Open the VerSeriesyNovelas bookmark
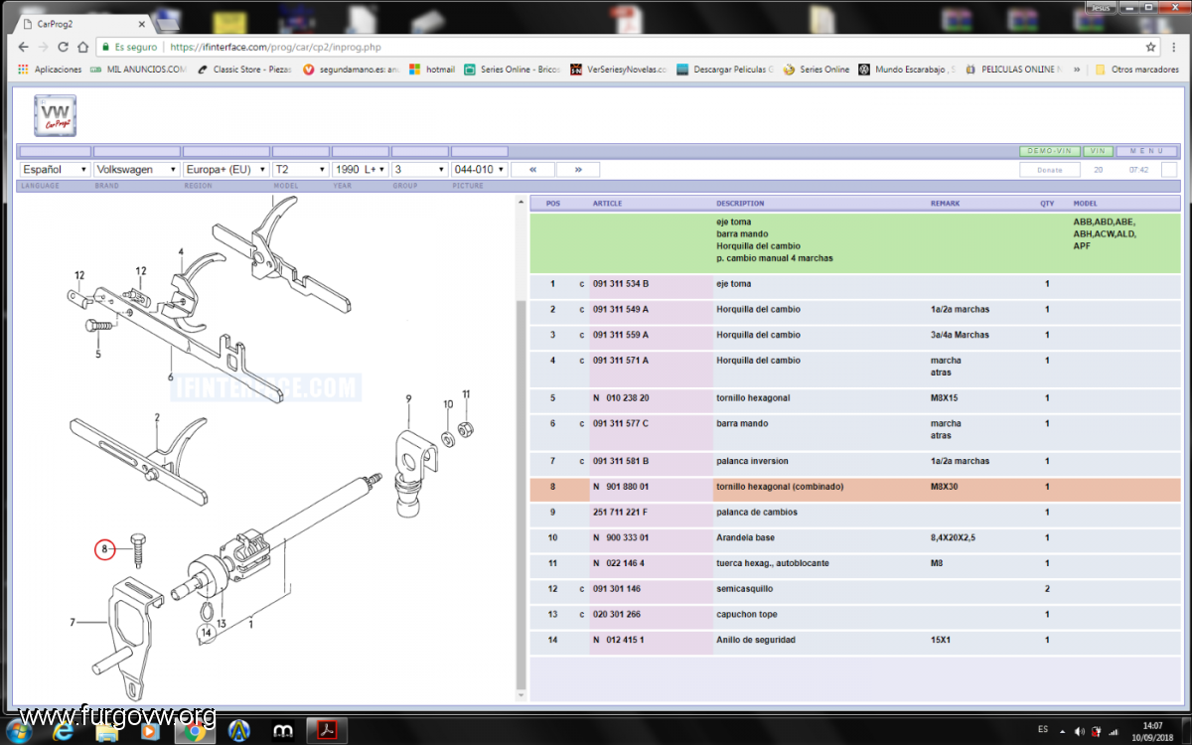This screenshot has height=745, width=1192. tap(619, 70)
